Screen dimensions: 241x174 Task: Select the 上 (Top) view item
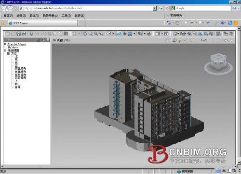click(16, 81)
